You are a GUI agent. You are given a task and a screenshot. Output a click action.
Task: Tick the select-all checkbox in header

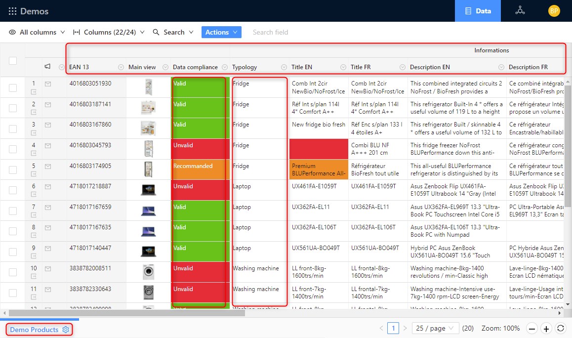[13, 61]
